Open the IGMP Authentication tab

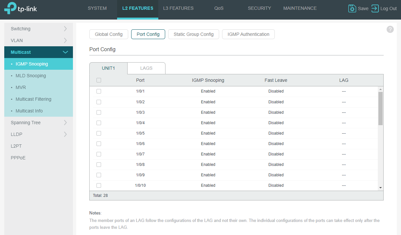pos(249,34)
